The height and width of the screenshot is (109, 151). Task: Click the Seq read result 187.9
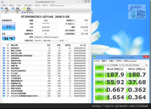115,74
